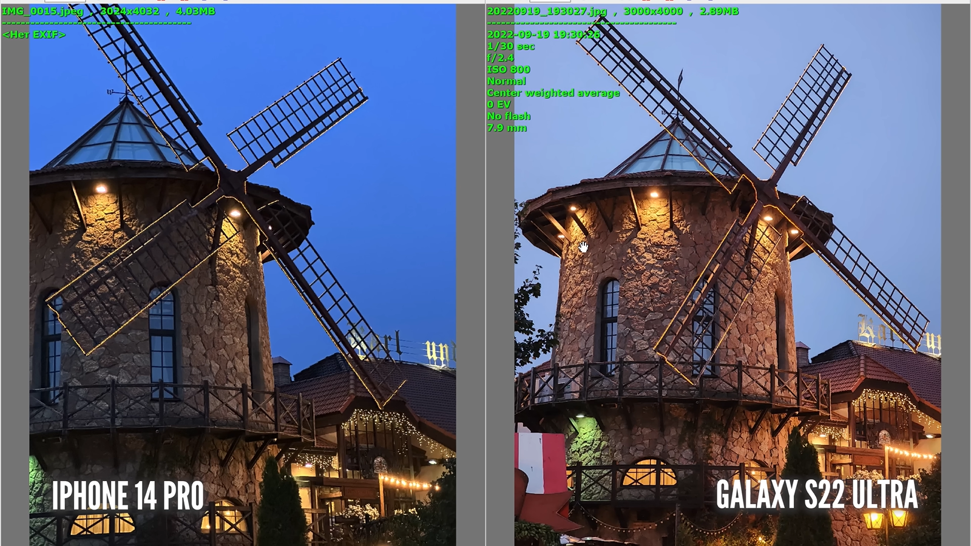Click the '7.9 mm' focal length text

[x=507, y=127]
